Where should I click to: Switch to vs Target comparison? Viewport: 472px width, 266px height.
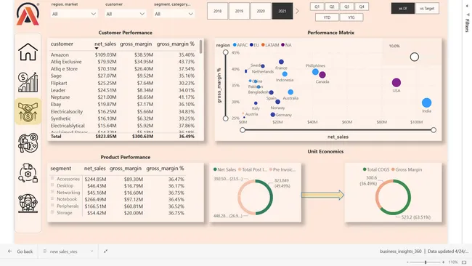click(427, 9)
